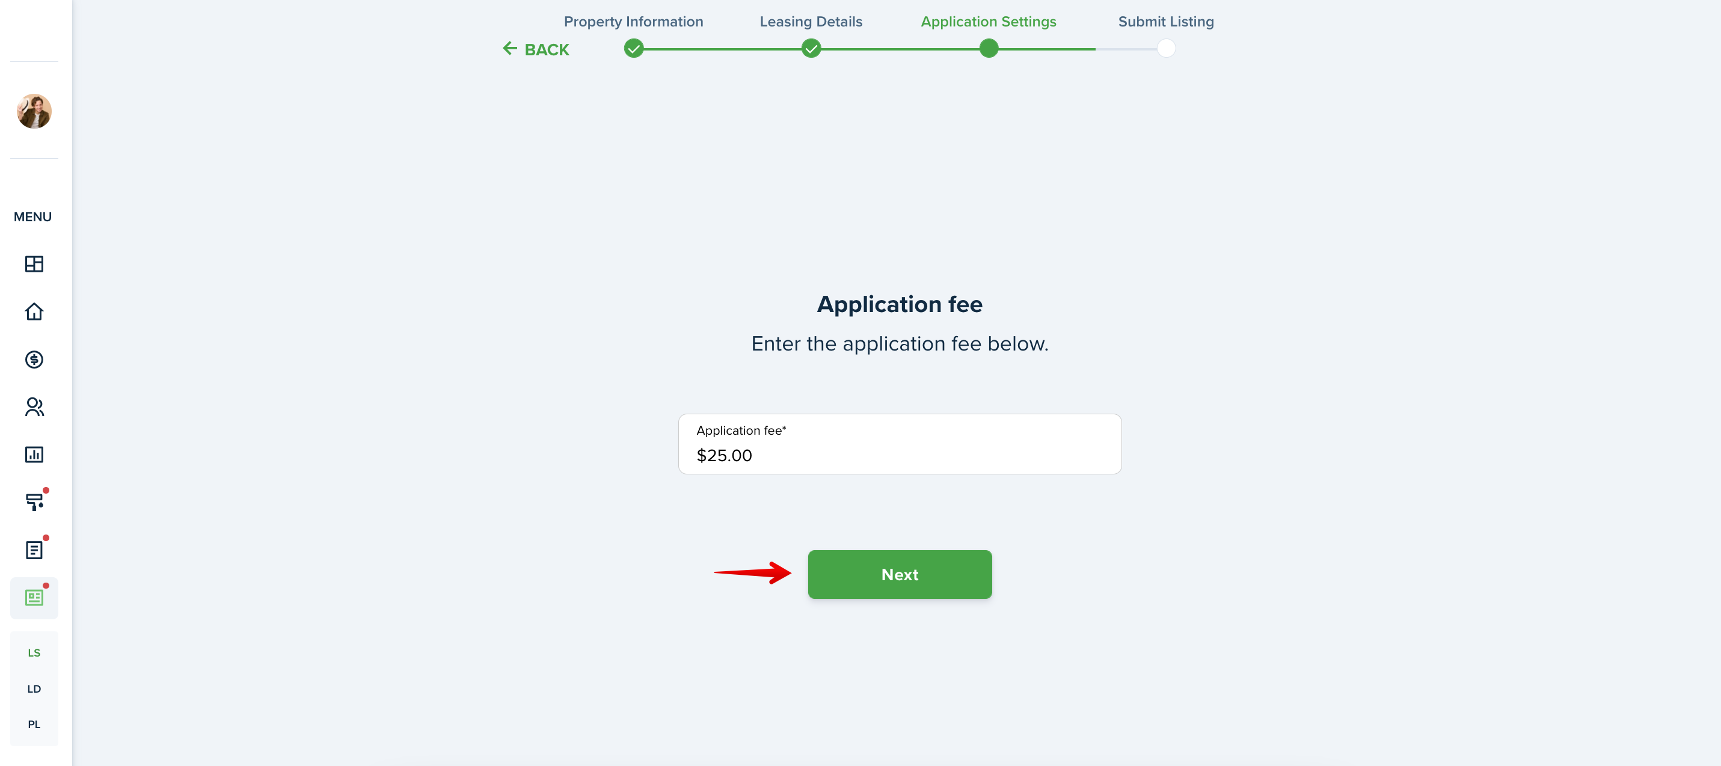Open the documents page icon

(x=34, y=550)
